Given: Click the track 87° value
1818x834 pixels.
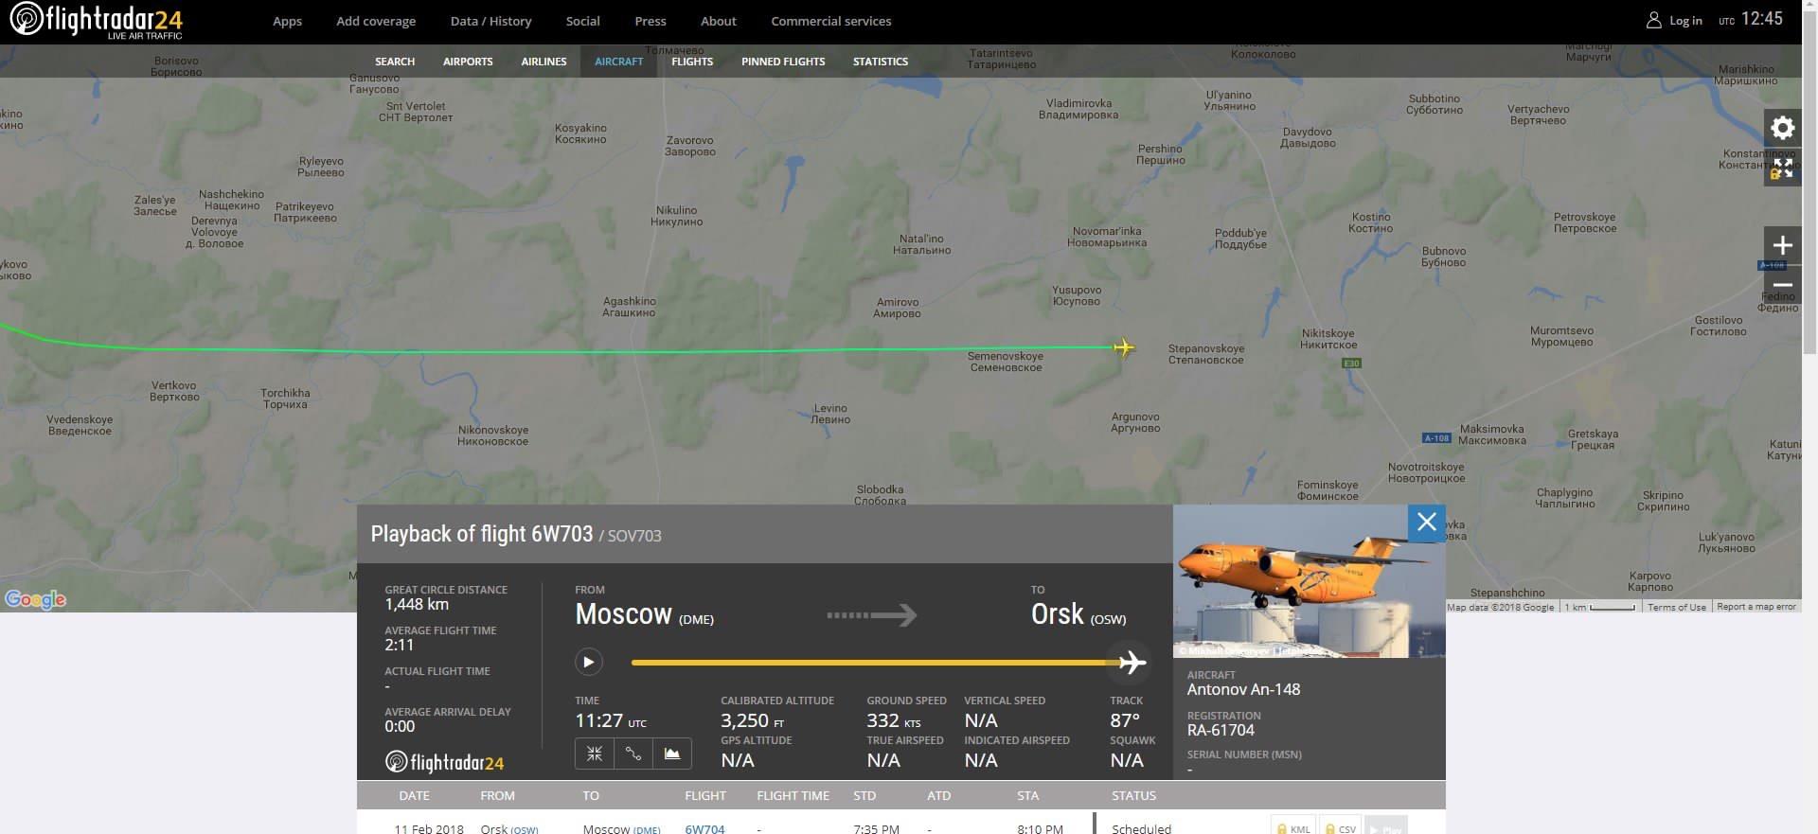Looking at the screenshot, I should 1125,720.
